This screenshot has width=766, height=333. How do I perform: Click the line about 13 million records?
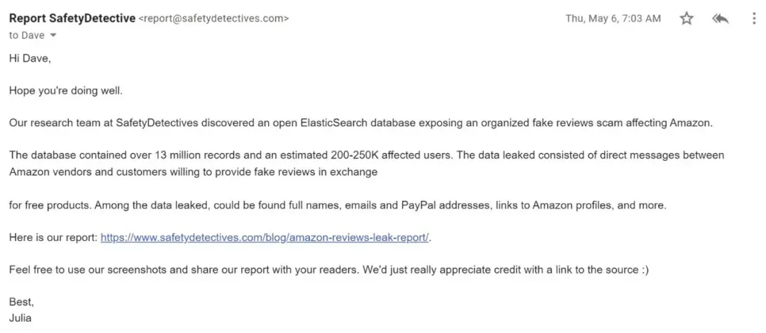(x=367, y=155)
